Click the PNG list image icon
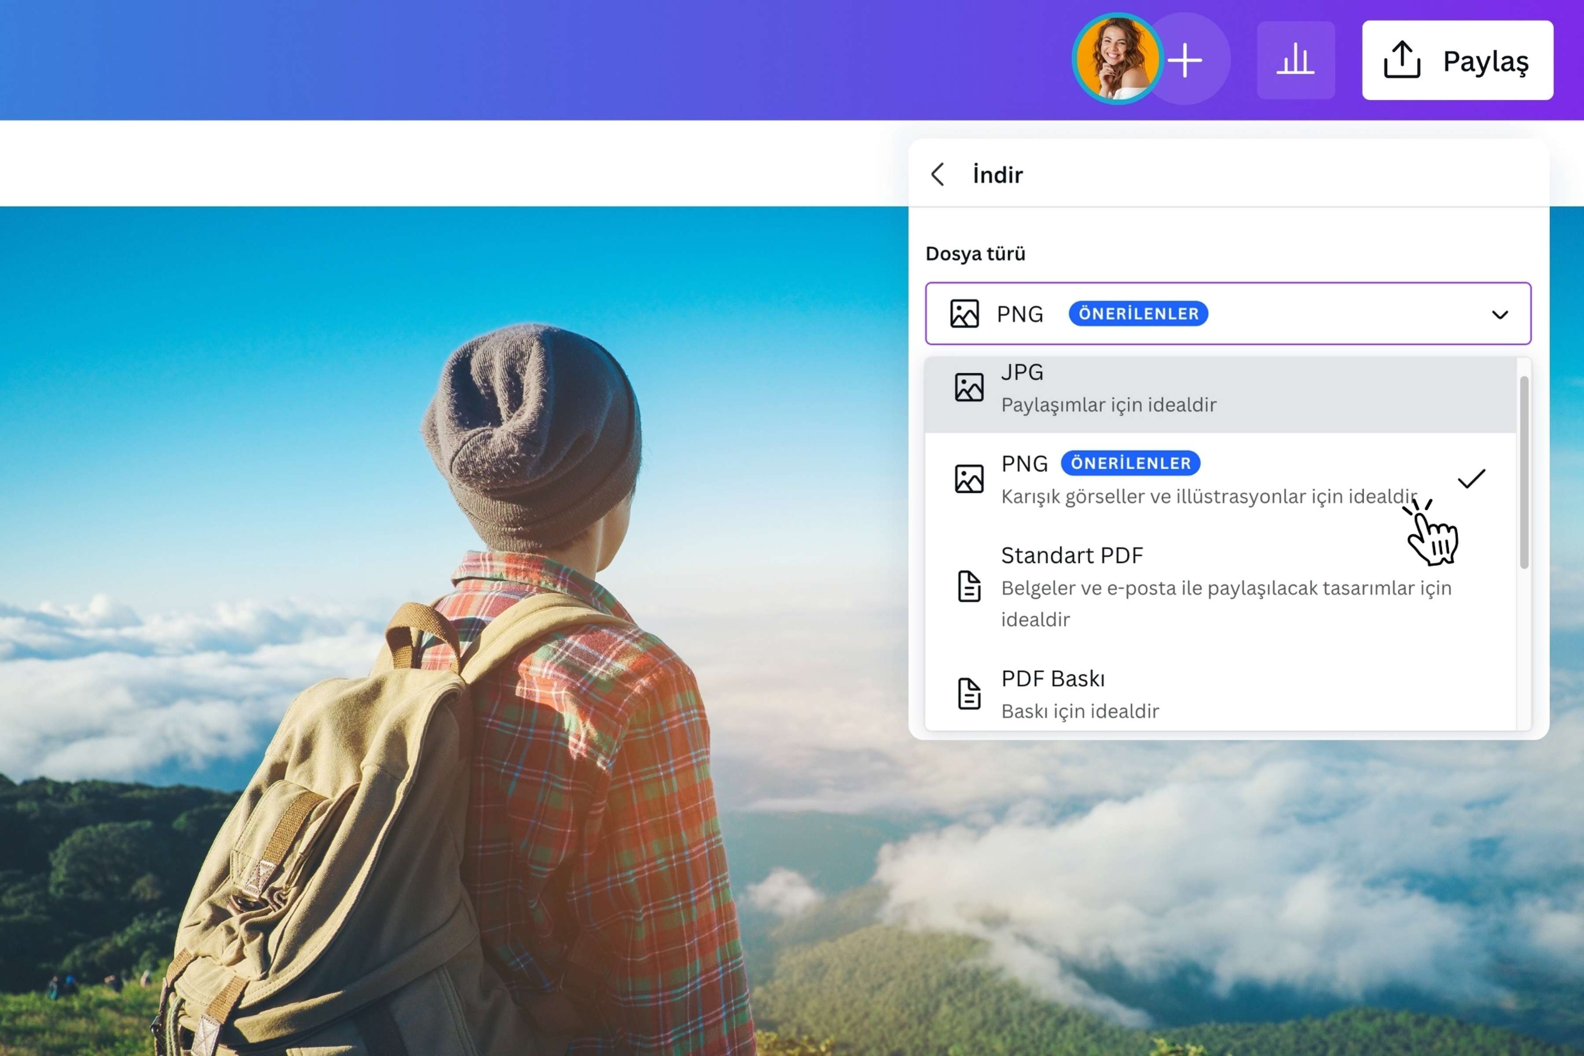Viewport: 1584px width, 1056px height. [x=968, y=479]
